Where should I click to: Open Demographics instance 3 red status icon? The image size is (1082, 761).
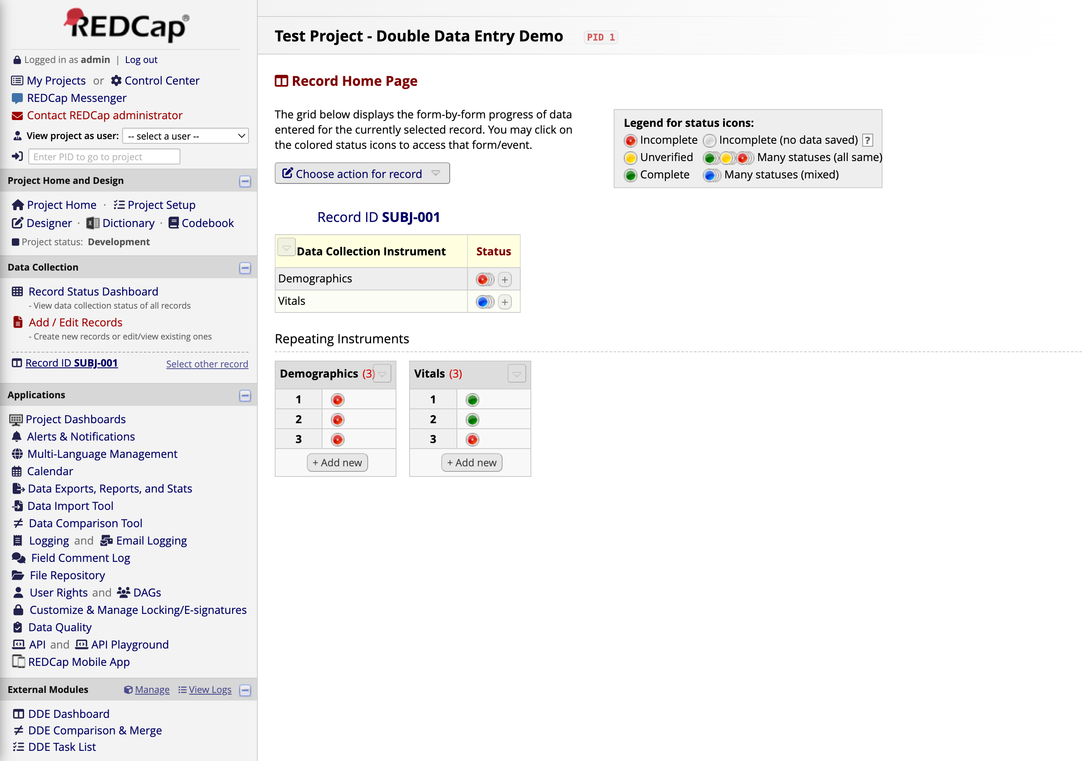pyautogui.click(x=337, y=439)
